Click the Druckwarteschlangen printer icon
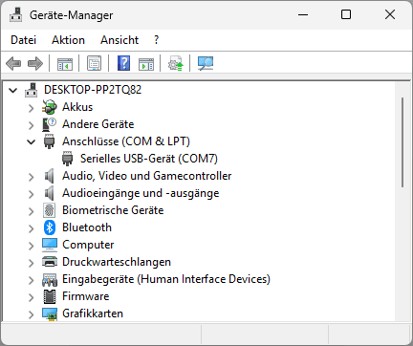The width and height of the screenshot is (413, 346). tap(50, 262)
